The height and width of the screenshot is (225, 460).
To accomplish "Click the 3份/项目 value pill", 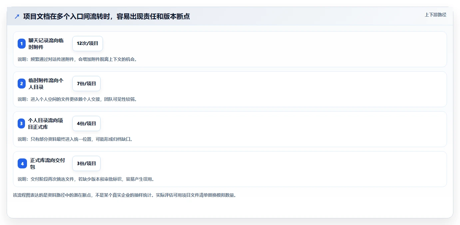I will click(86, 163).
